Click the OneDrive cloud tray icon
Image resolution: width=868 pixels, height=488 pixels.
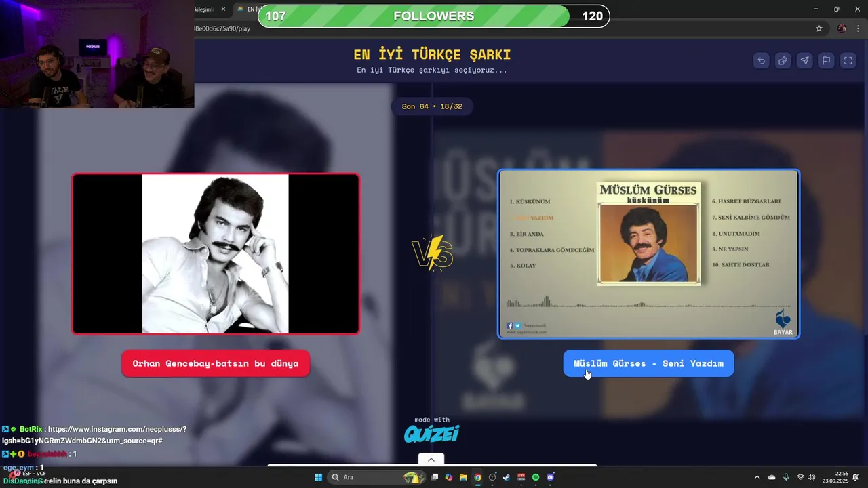(x=772, y=477)
